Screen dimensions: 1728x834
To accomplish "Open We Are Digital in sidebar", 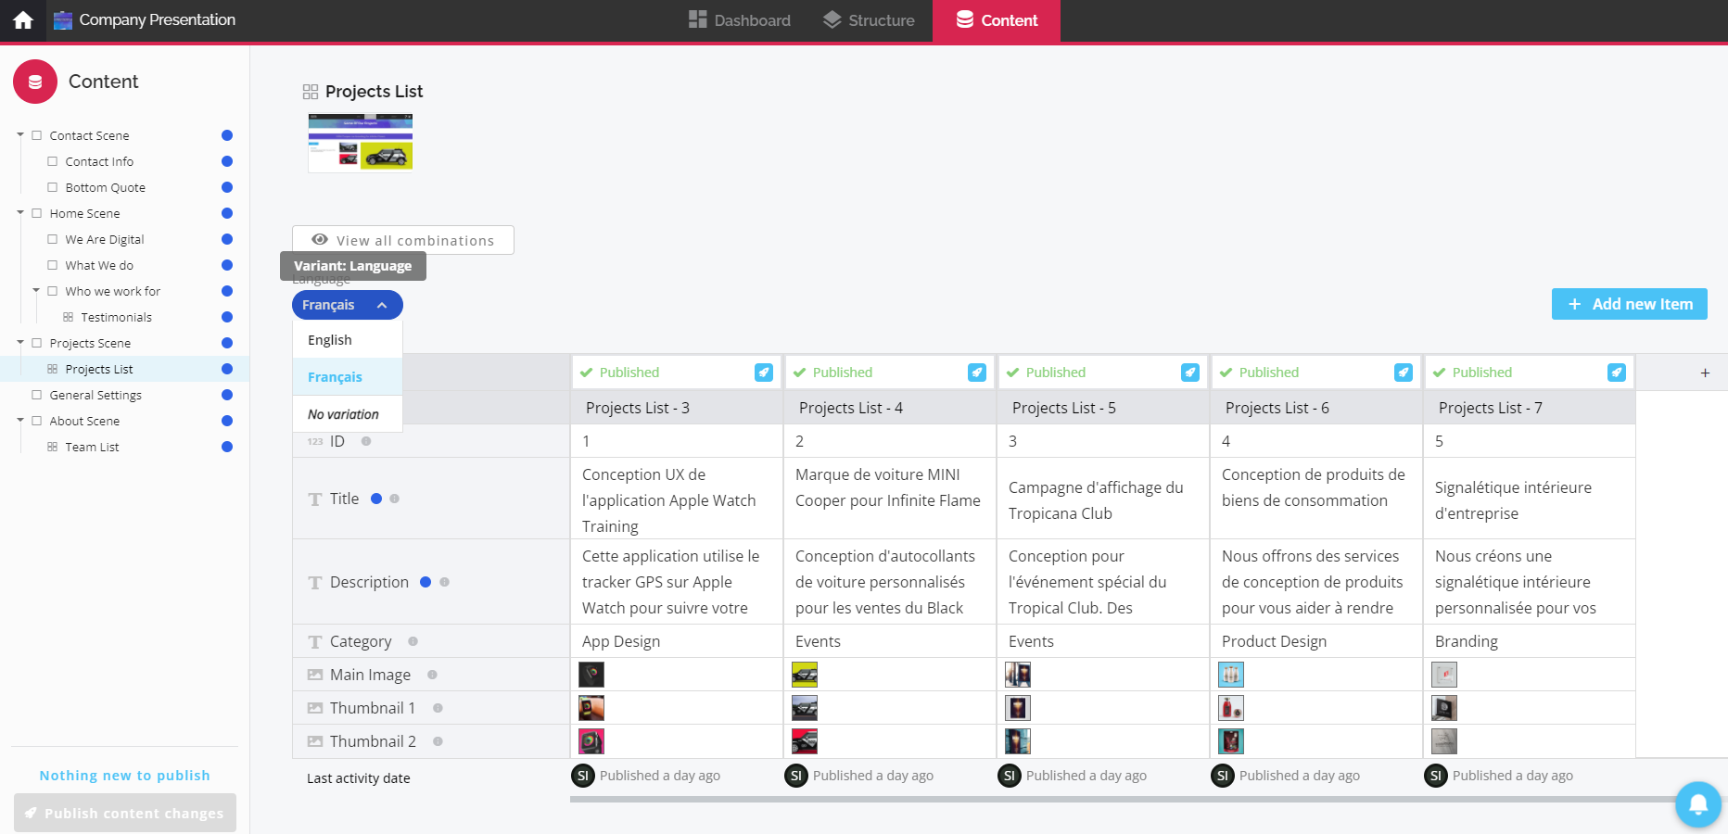I will tap(105, 239).
